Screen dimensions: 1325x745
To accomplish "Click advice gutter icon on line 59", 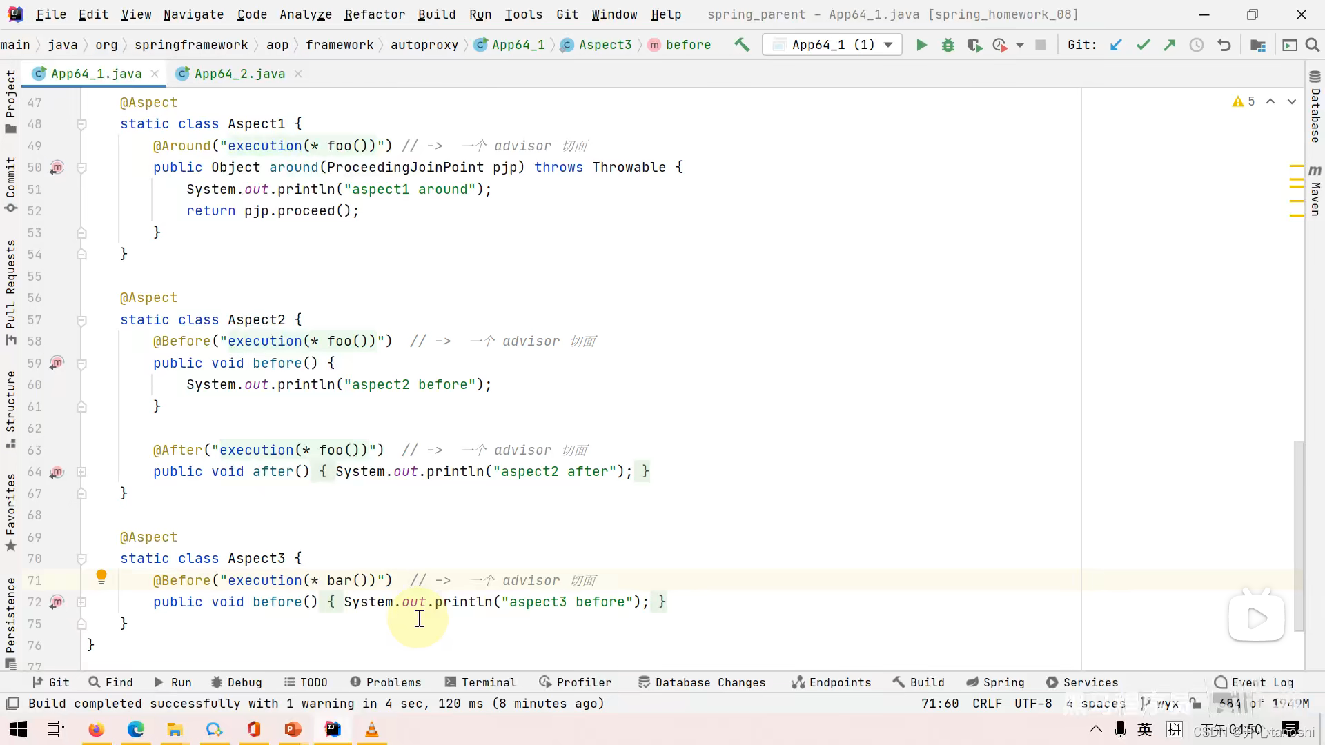I will (57, 363).
